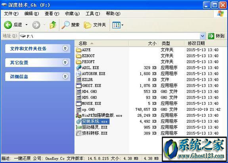Image resolution: width=228 pixels, height=163 pixels.
Task: Select the GHOST.EXE file icon
Action: coord(79,85)
